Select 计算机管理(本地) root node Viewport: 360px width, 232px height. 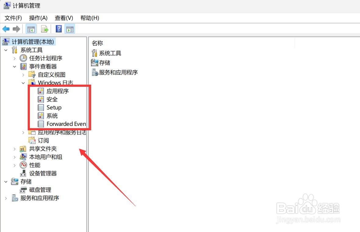click(x=33, y=42)
